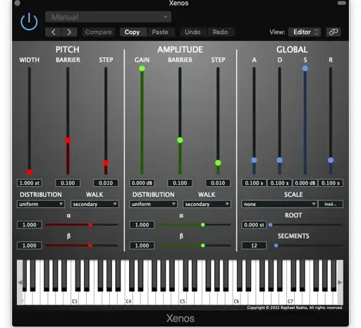Image resolution: width=361 pixels, height=328 pixels.
Task: Click the Segments slider knob
Action: click(276, 245)
